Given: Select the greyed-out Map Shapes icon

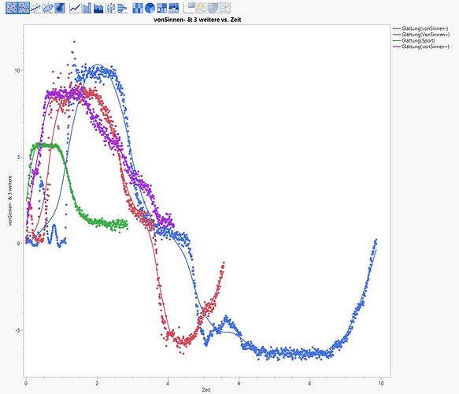Looking at the screenshot, I should pyautogui.click(x=213, y=8).
